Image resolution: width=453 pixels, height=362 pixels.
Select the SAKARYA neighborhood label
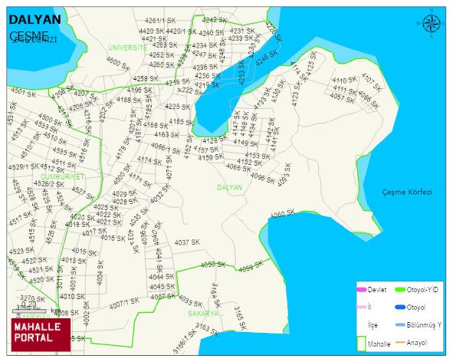(x=203, y=314)
